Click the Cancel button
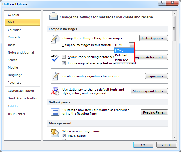The width and height of the screenshot is (181, 152). (x=167, y=145)
